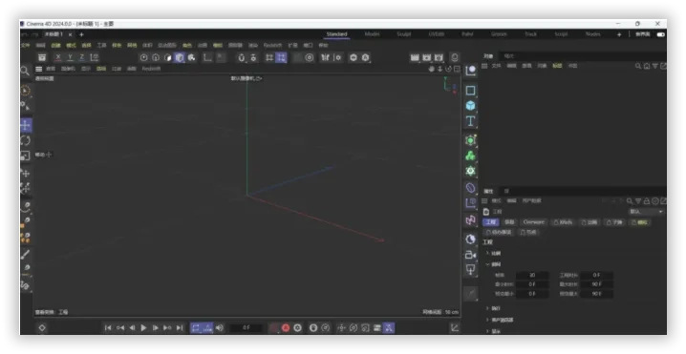Open Edit Render Settings clapperboard icon
The image size is (686, 354).
coord(439,57)
